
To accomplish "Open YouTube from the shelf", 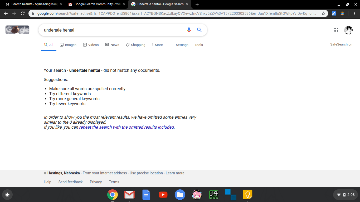I will (x=163, y=195).
